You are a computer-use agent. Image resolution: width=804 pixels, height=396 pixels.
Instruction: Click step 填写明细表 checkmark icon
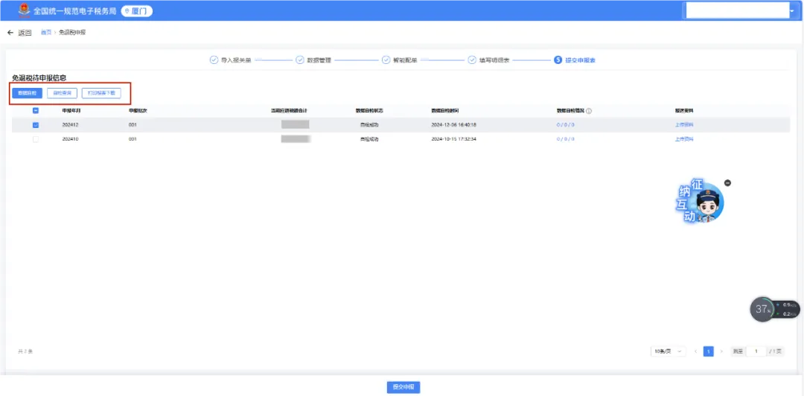pos(472,60)
